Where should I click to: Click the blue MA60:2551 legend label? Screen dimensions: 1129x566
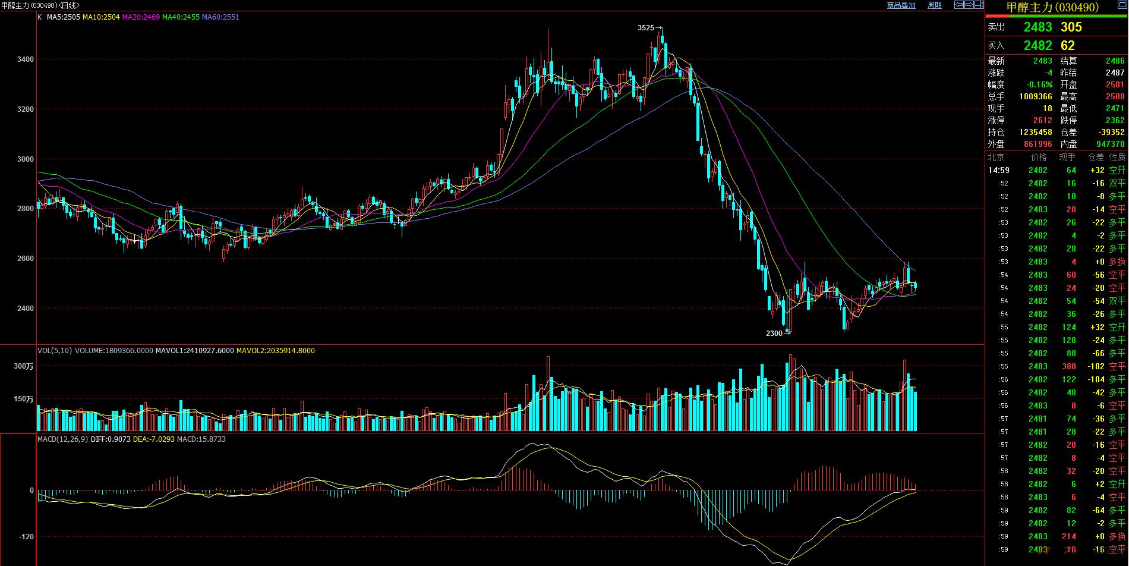pyautogui.click(x=220, y=17)
